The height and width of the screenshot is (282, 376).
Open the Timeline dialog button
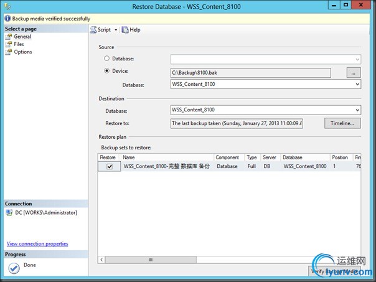(x=342, y=123)
